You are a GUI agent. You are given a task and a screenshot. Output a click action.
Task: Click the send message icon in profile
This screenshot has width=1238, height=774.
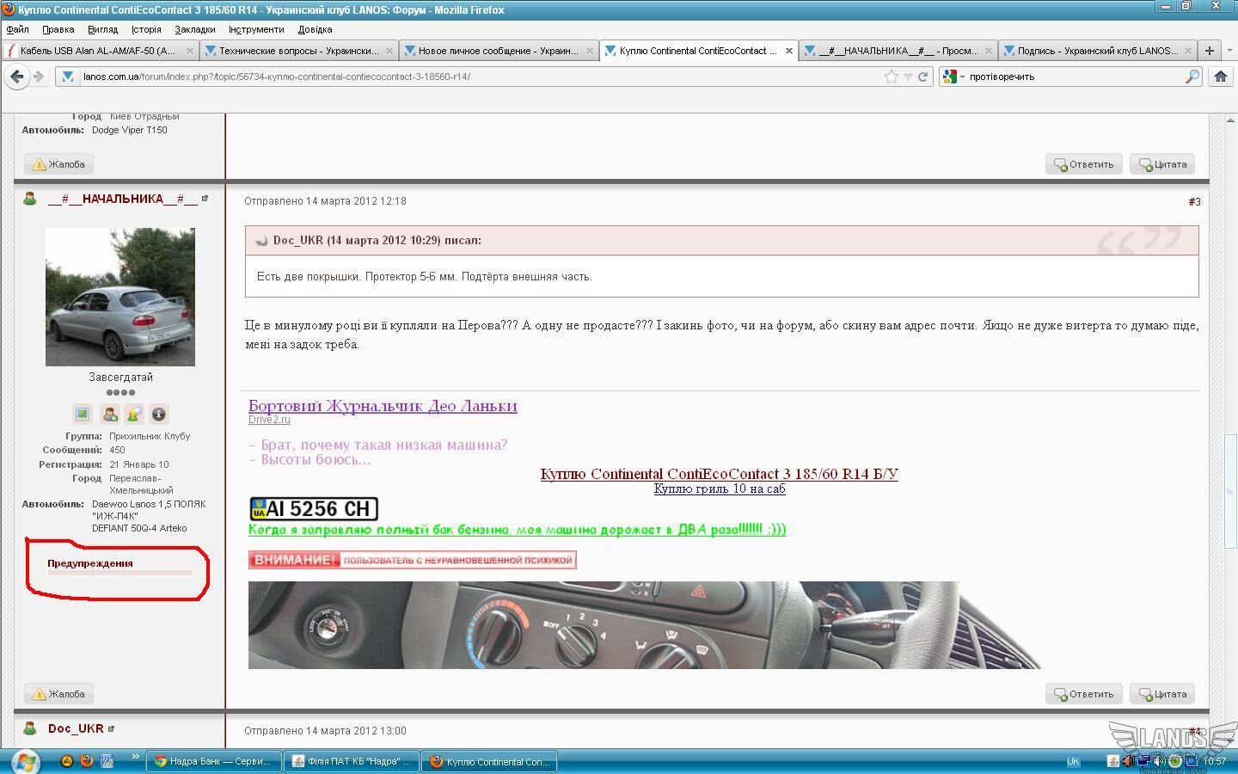click(x=134, y=415)
